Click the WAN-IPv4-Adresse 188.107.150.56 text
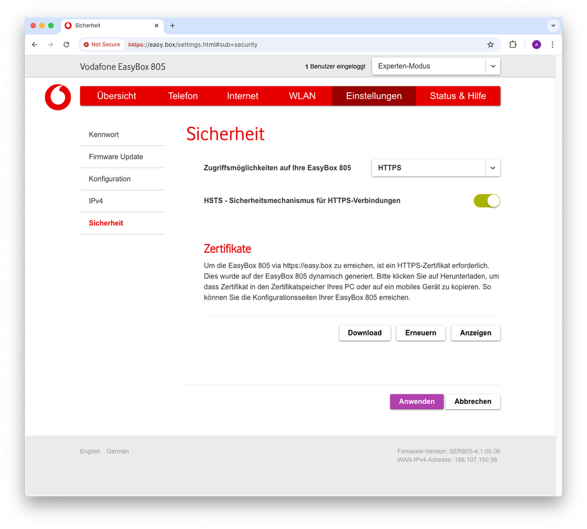Viewport: 587px width, 529px height. pyautogui.click(x=447, y=460)
